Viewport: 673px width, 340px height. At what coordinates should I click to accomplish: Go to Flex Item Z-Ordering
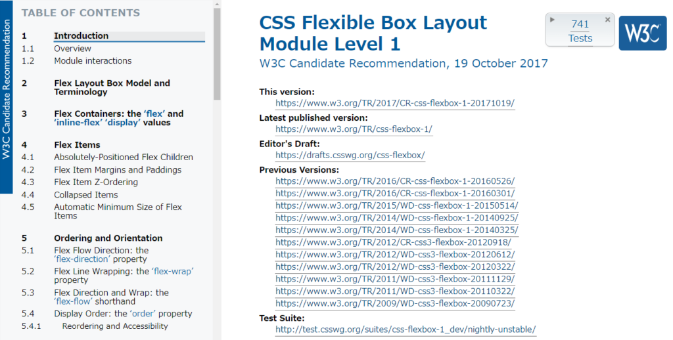pos(96,182)
